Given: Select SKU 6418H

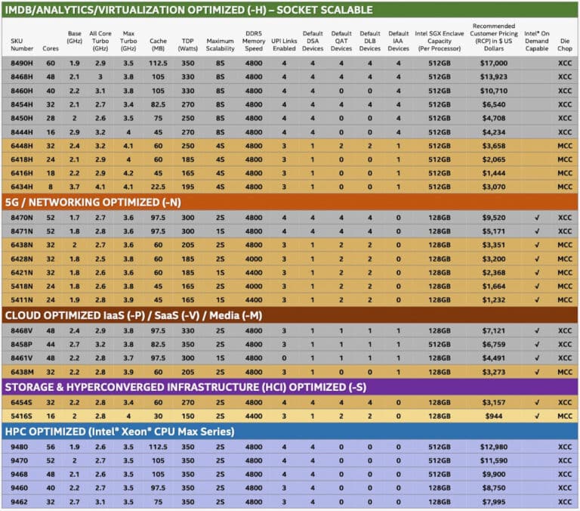Looking at the screenshot, I should (22, 159).
